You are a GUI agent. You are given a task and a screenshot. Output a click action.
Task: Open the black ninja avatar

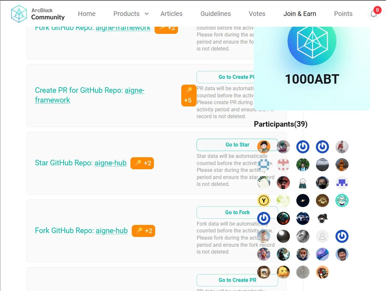[322, 218]
